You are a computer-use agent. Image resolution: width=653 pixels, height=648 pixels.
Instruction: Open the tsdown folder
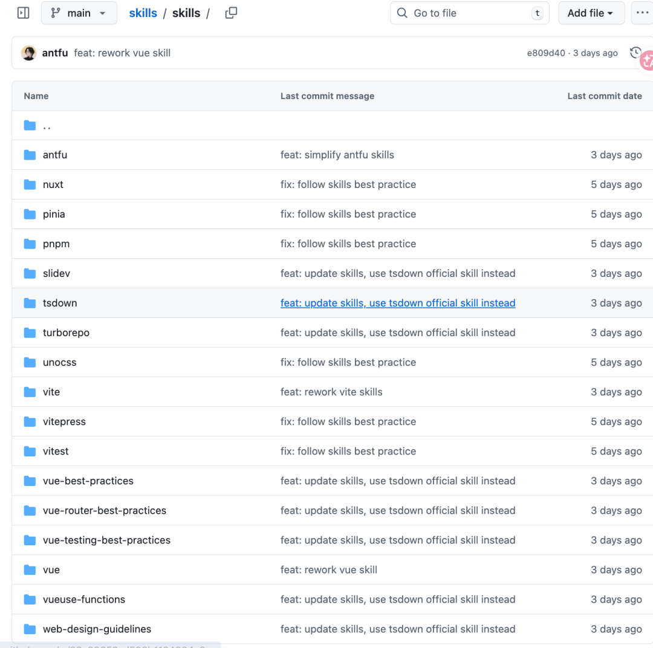pos(60,303)
